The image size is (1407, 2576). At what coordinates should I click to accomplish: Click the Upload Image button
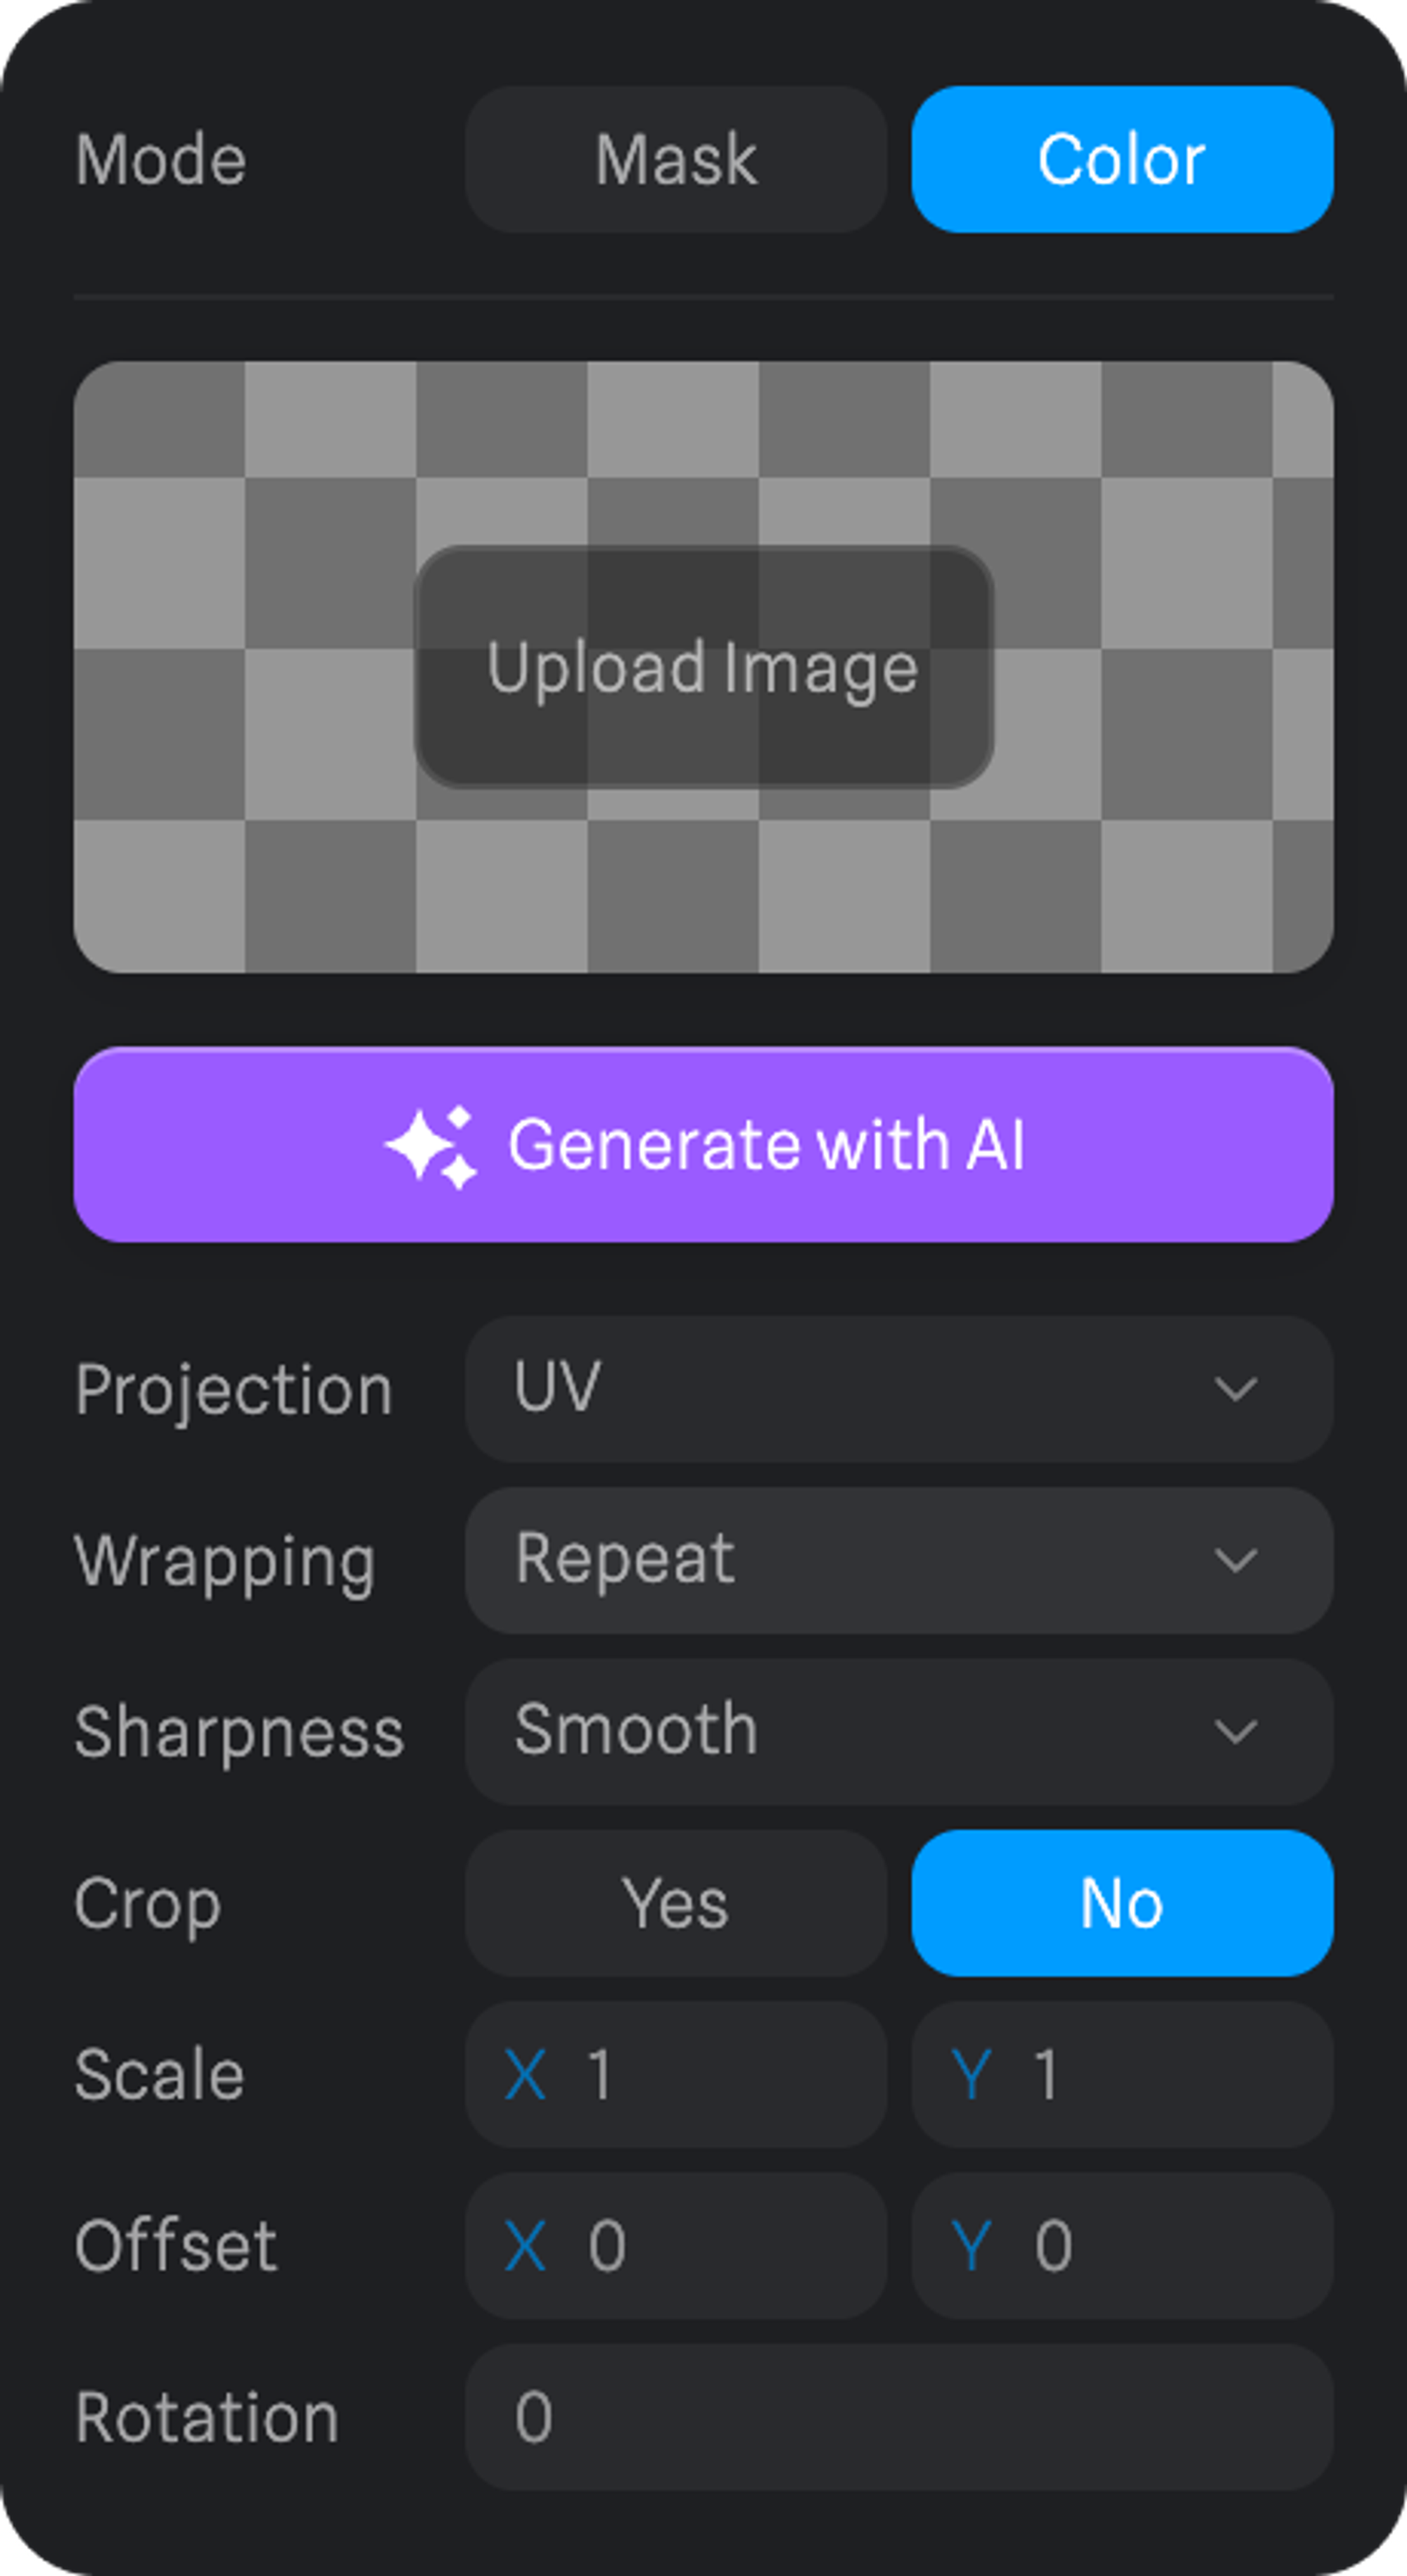[x=703, y=667]
